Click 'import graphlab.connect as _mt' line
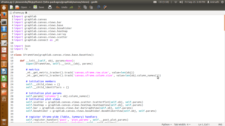 click(36, 40)
